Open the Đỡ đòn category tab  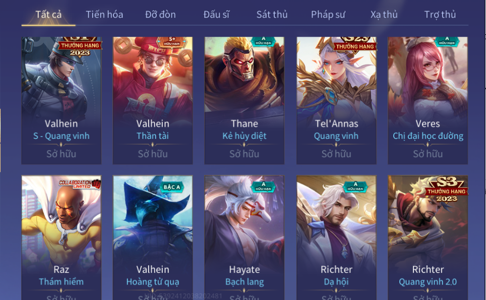160,15
